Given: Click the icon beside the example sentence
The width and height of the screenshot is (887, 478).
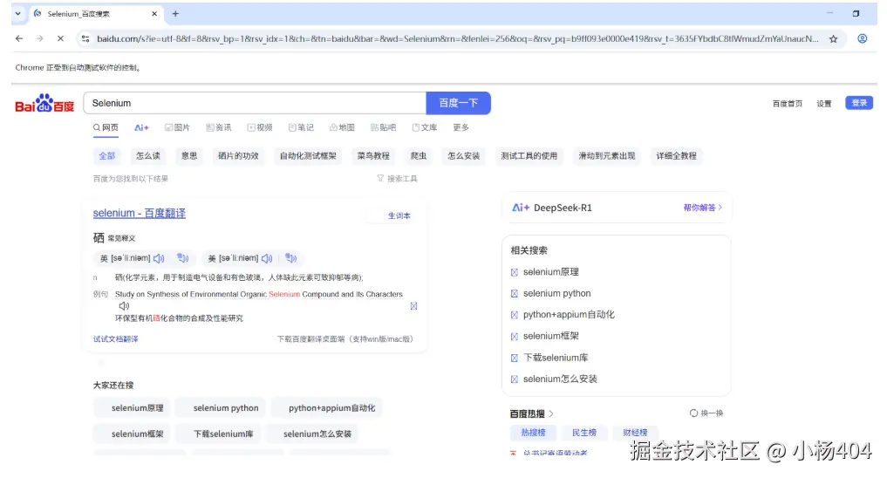Looking at the screenshot, I should 413,306.
